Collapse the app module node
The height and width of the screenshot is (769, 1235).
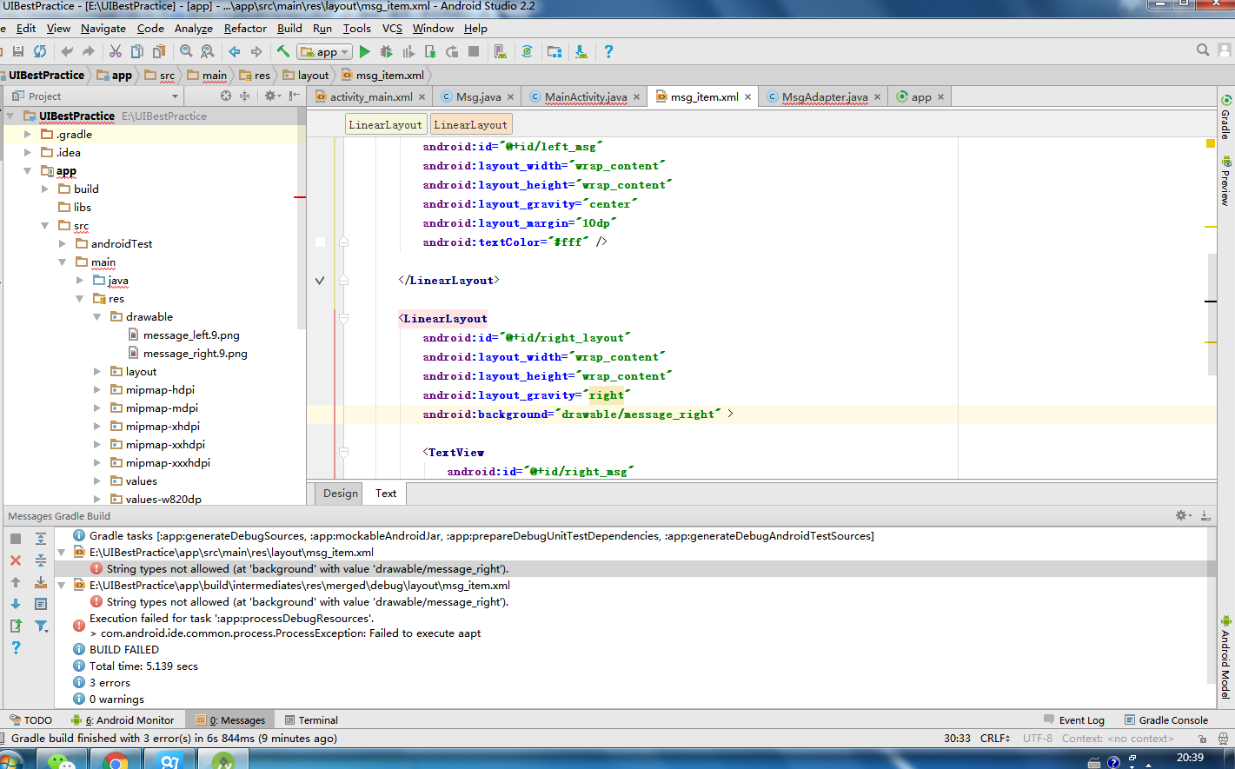tap(28, 171)
